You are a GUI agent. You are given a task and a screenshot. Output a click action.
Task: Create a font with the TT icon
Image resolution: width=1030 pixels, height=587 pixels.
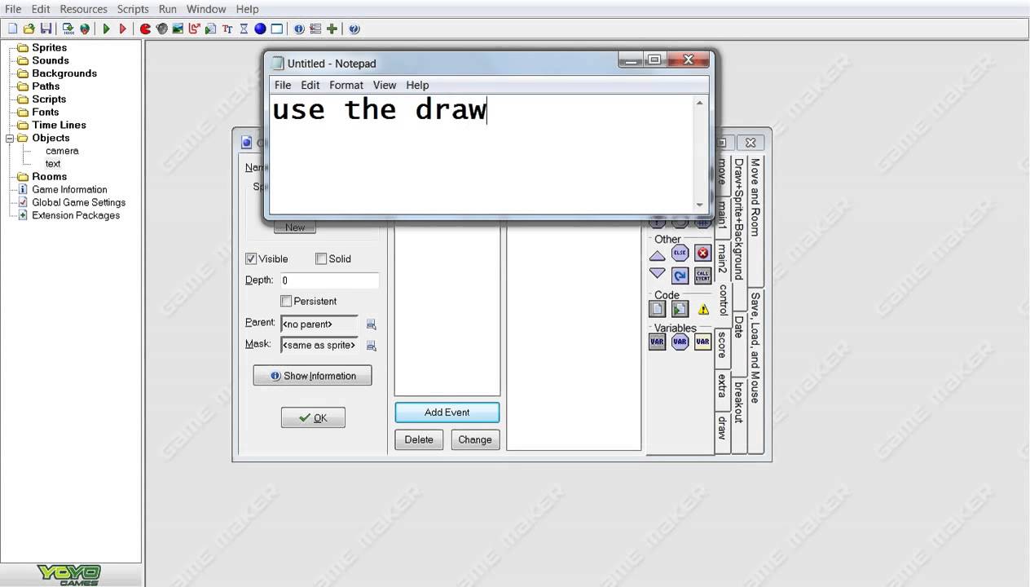coord(227,29)
